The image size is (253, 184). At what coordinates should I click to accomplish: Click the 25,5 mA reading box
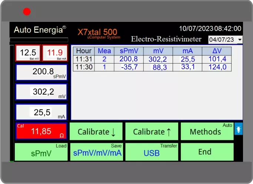41,112
